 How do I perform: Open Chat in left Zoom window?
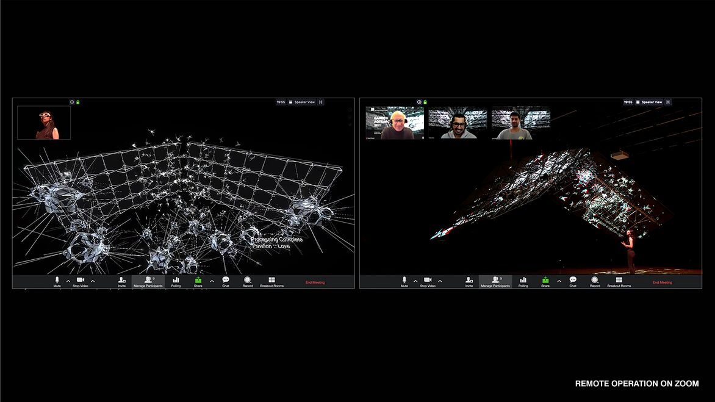(x=226, y=281)
